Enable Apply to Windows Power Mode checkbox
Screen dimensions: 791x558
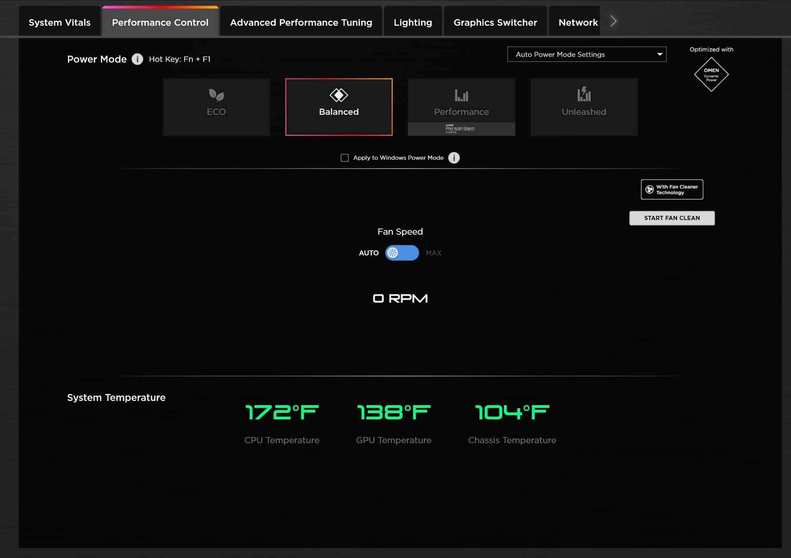coord(345,158)
